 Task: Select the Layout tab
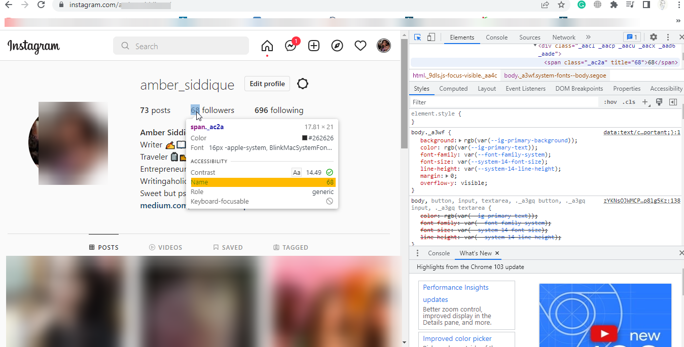tap(487, 89)
